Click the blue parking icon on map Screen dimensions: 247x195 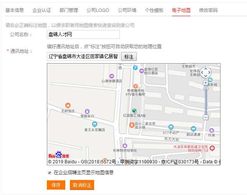(135, 67)
